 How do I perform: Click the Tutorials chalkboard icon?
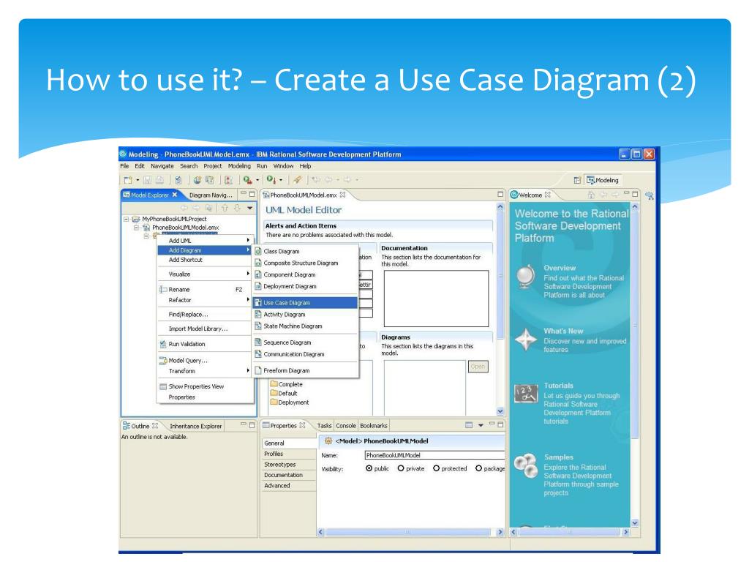click(526, 394)
